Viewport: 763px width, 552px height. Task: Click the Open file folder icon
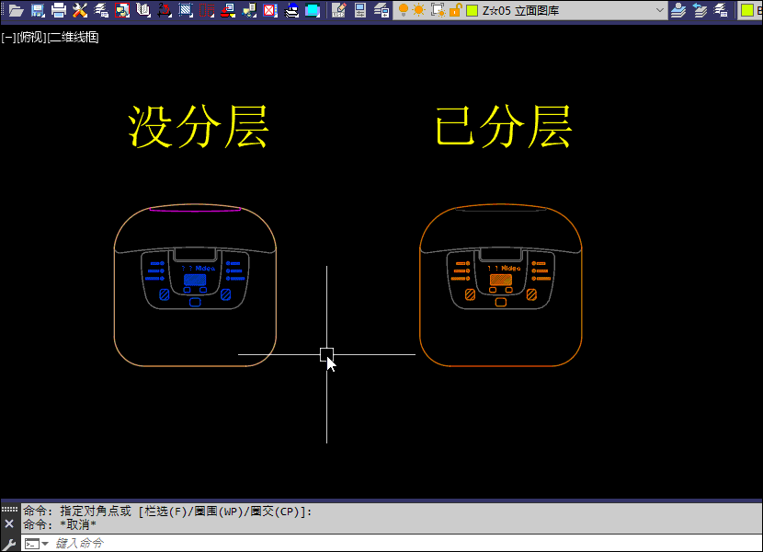coord(16,10)
